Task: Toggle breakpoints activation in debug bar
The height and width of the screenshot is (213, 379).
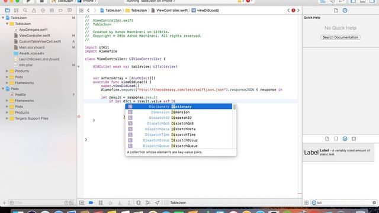Action: (91, 202)
